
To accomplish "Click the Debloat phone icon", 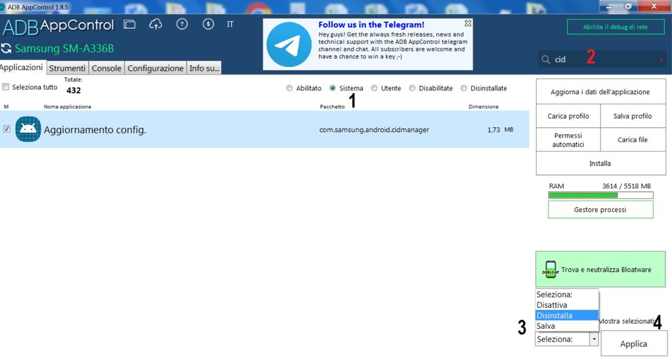I will pos(551,269).
